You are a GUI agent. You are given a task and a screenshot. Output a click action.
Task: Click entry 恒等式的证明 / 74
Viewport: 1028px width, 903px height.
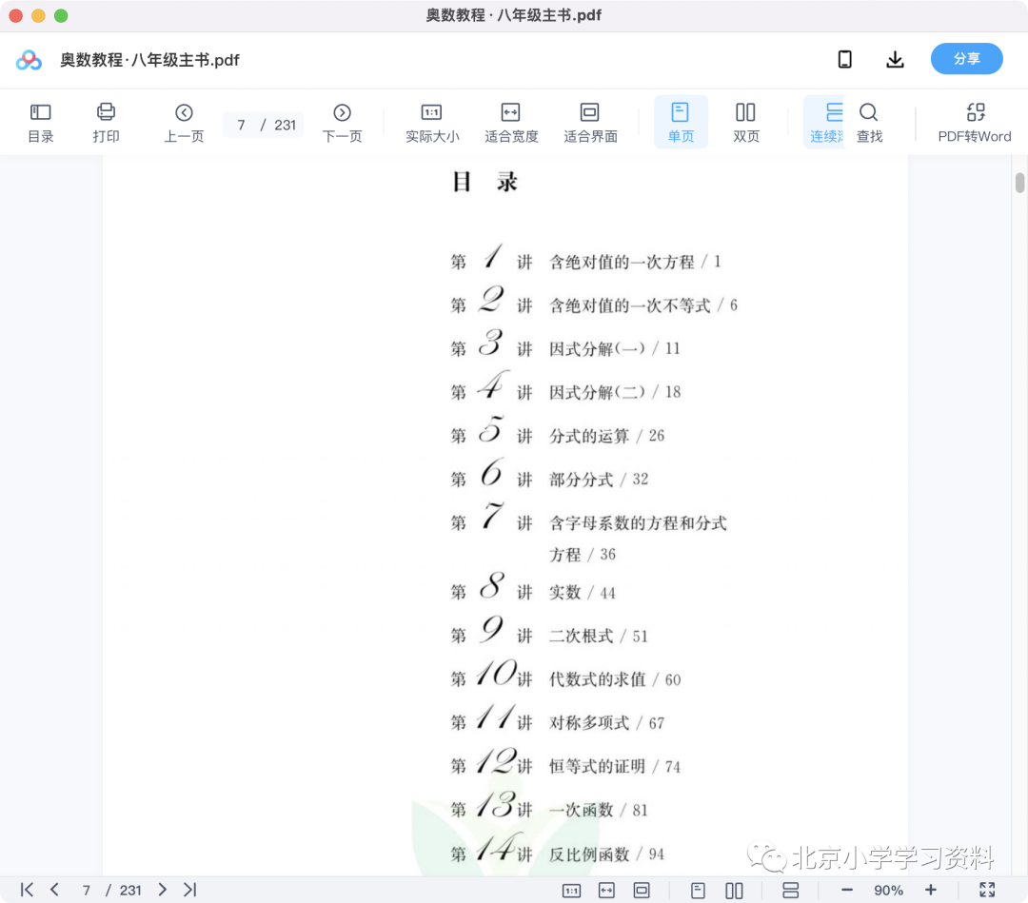(x=615, y=766)
